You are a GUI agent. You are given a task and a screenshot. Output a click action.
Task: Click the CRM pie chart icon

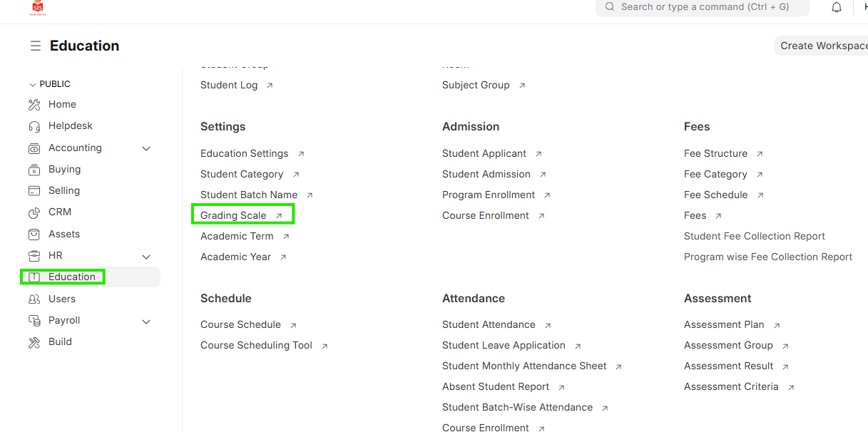point(34,212)
